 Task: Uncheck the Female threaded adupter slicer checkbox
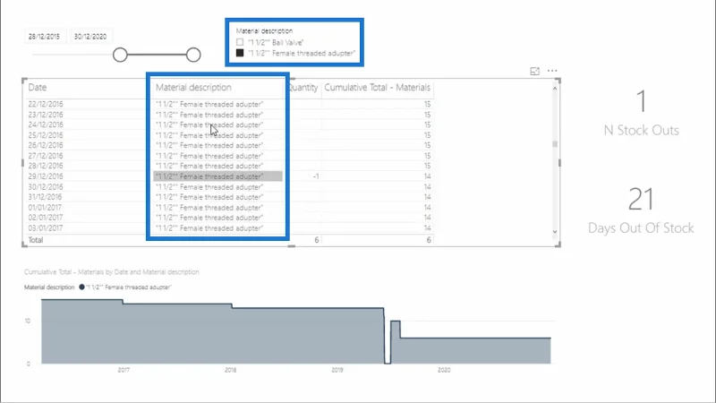240,53
